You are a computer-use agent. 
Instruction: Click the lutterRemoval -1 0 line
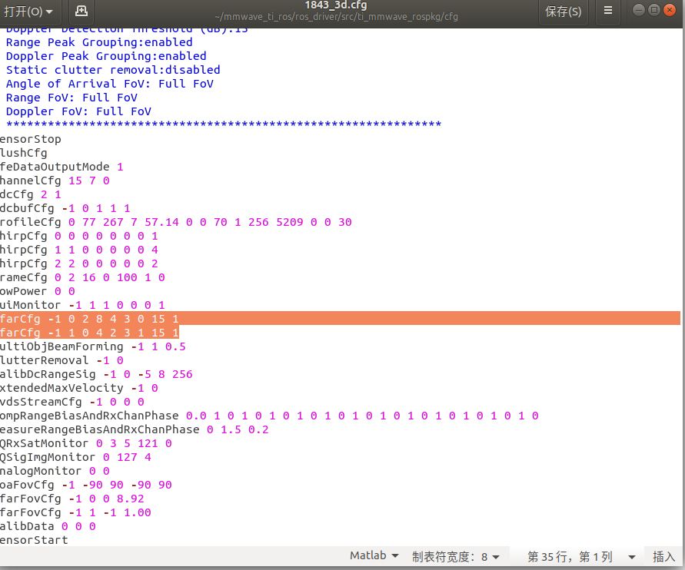[62, 361]
